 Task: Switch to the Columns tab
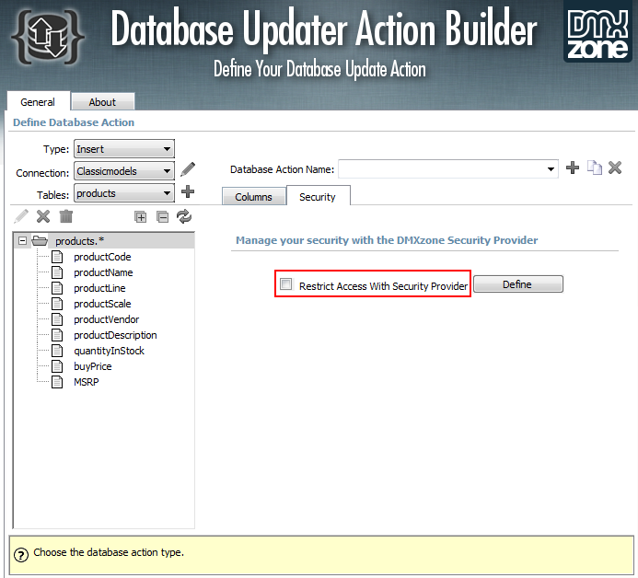point(253,197)
